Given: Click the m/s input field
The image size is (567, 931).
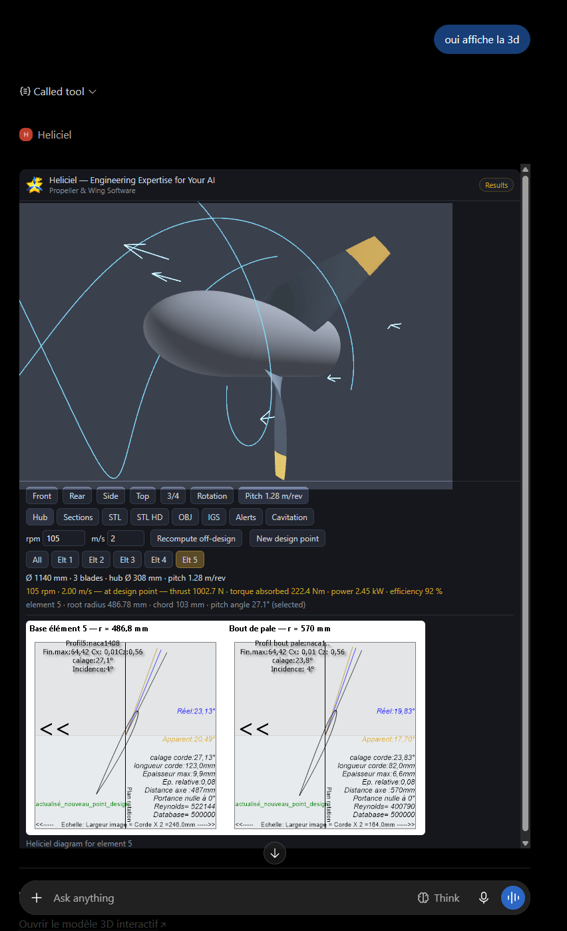Looking at the screenshot, I should pyautogui.click(x=126, y=538).
